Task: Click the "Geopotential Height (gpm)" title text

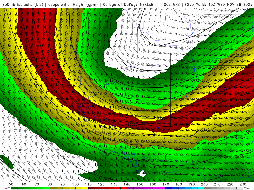Action: [x=73, y=5]
